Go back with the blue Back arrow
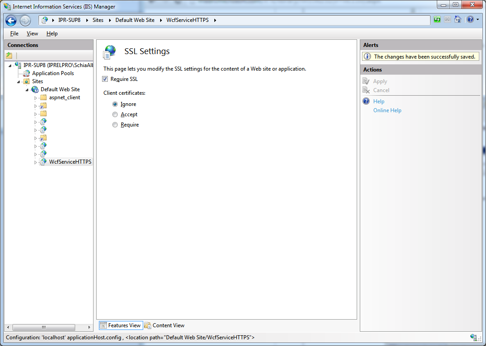 [11, 21]
